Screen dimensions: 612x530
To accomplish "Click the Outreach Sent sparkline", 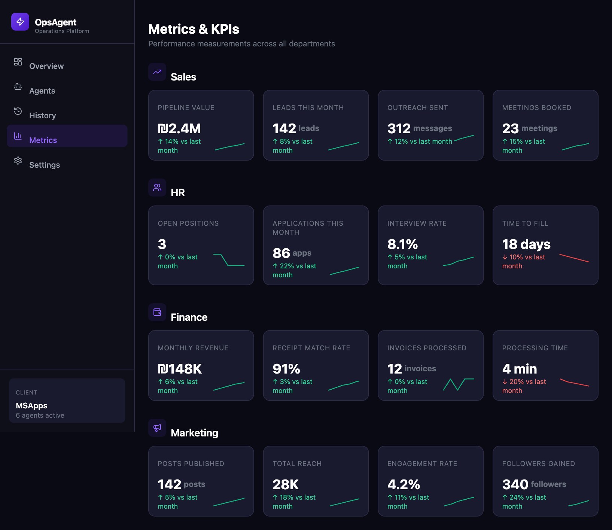I will 464,138.
